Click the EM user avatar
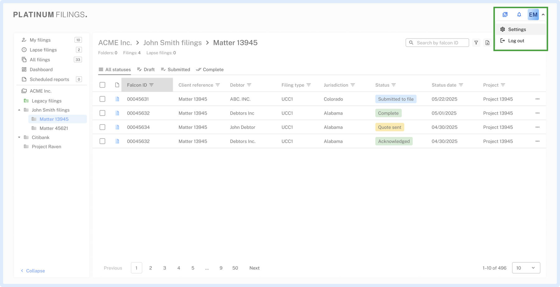The image size is (560, 287). pyautogui.click(x=533, y=15)
